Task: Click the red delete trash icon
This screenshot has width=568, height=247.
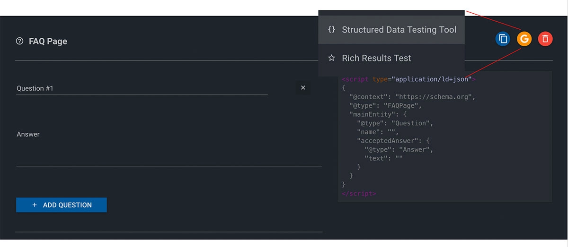Action: point(545,39)
